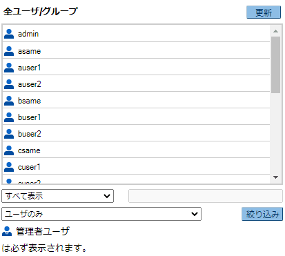Click the user icon beside bsame

coord(9,101)
